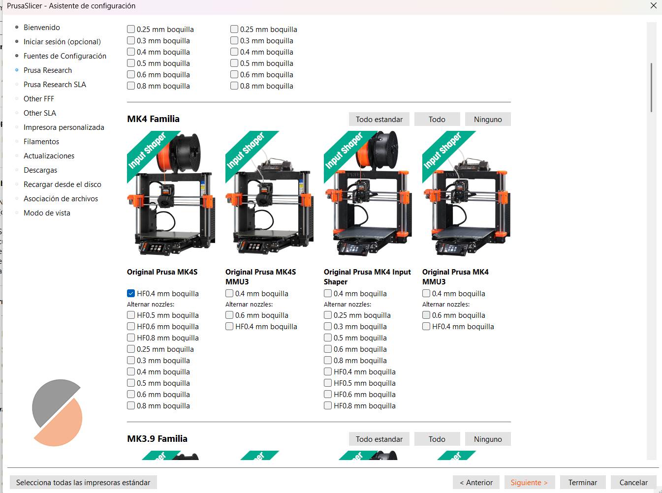Go to Modo de vista step
662x493 pixels.
pyautogui.click(x=47, y=213)
